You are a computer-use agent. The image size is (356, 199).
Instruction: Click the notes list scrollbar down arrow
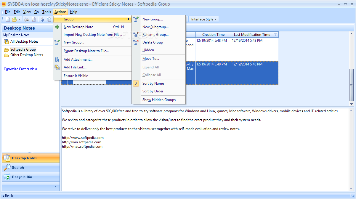click(352, 104)
